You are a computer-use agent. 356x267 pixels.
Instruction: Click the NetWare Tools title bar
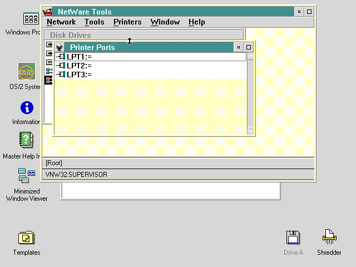pos(173,12)
